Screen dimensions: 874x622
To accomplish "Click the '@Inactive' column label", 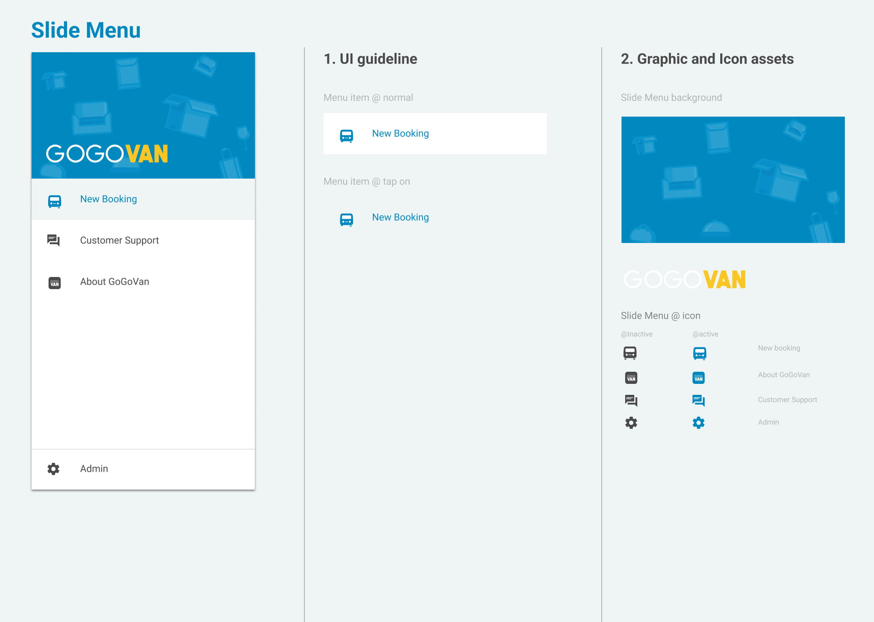I will click(x=637, y=334).
